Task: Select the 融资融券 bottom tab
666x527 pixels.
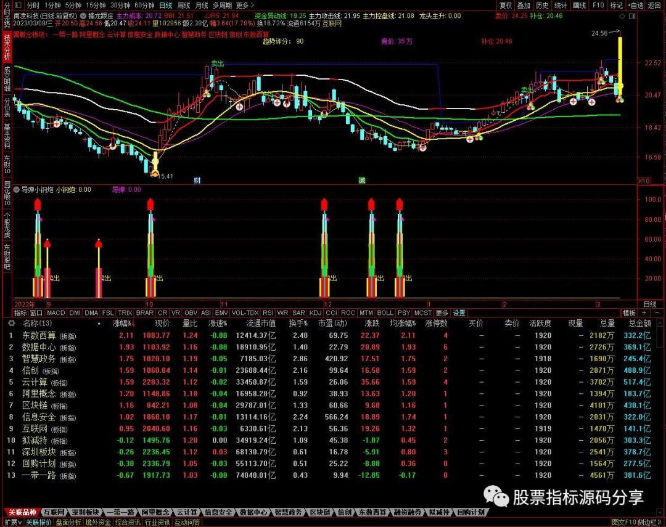Action: point(407,512)
